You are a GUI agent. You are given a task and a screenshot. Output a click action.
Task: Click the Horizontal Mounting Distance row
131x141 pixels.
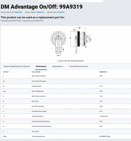click(66, 126)
